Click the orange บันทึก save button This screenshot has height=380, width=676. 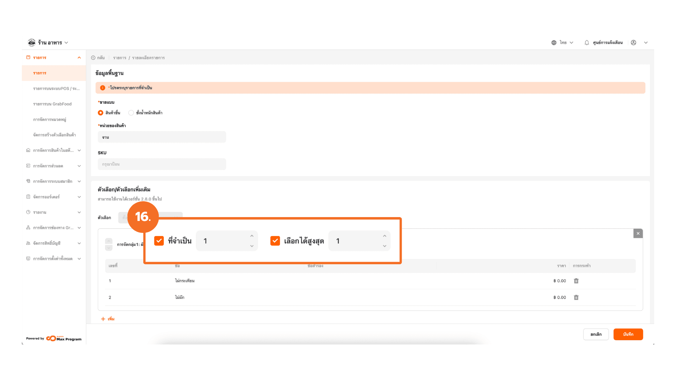tap(628, 334)
